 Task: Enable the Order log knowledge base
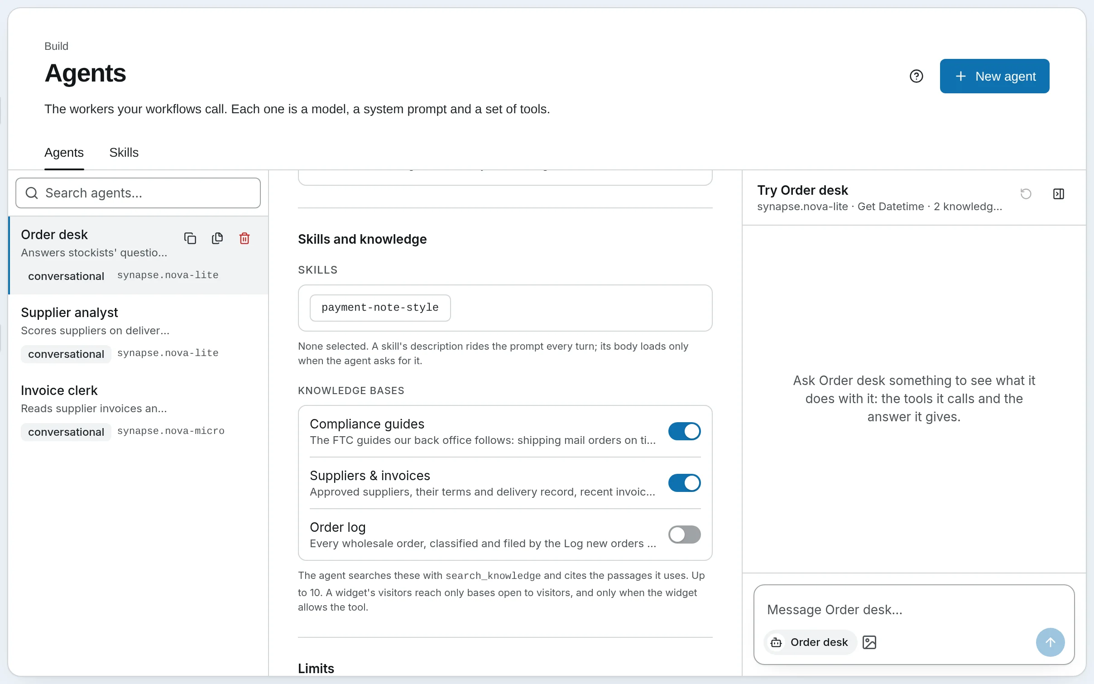(684, 535)
